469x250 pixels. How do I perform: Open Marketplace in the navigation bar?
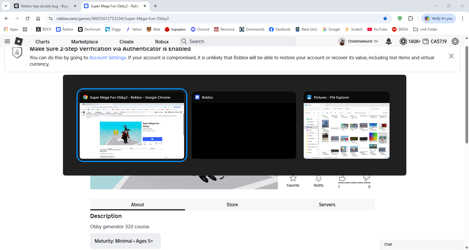click(85, 42)
